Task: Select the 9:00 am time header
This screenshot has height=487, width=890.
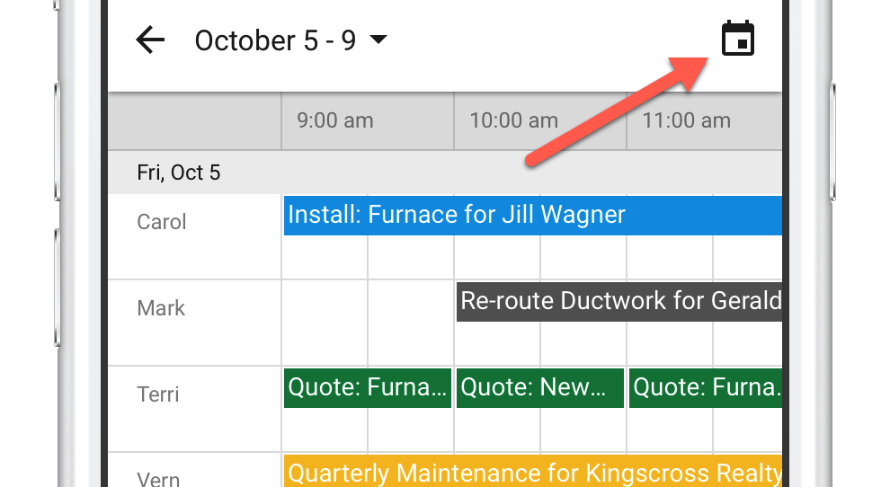Action: [335, 120]
